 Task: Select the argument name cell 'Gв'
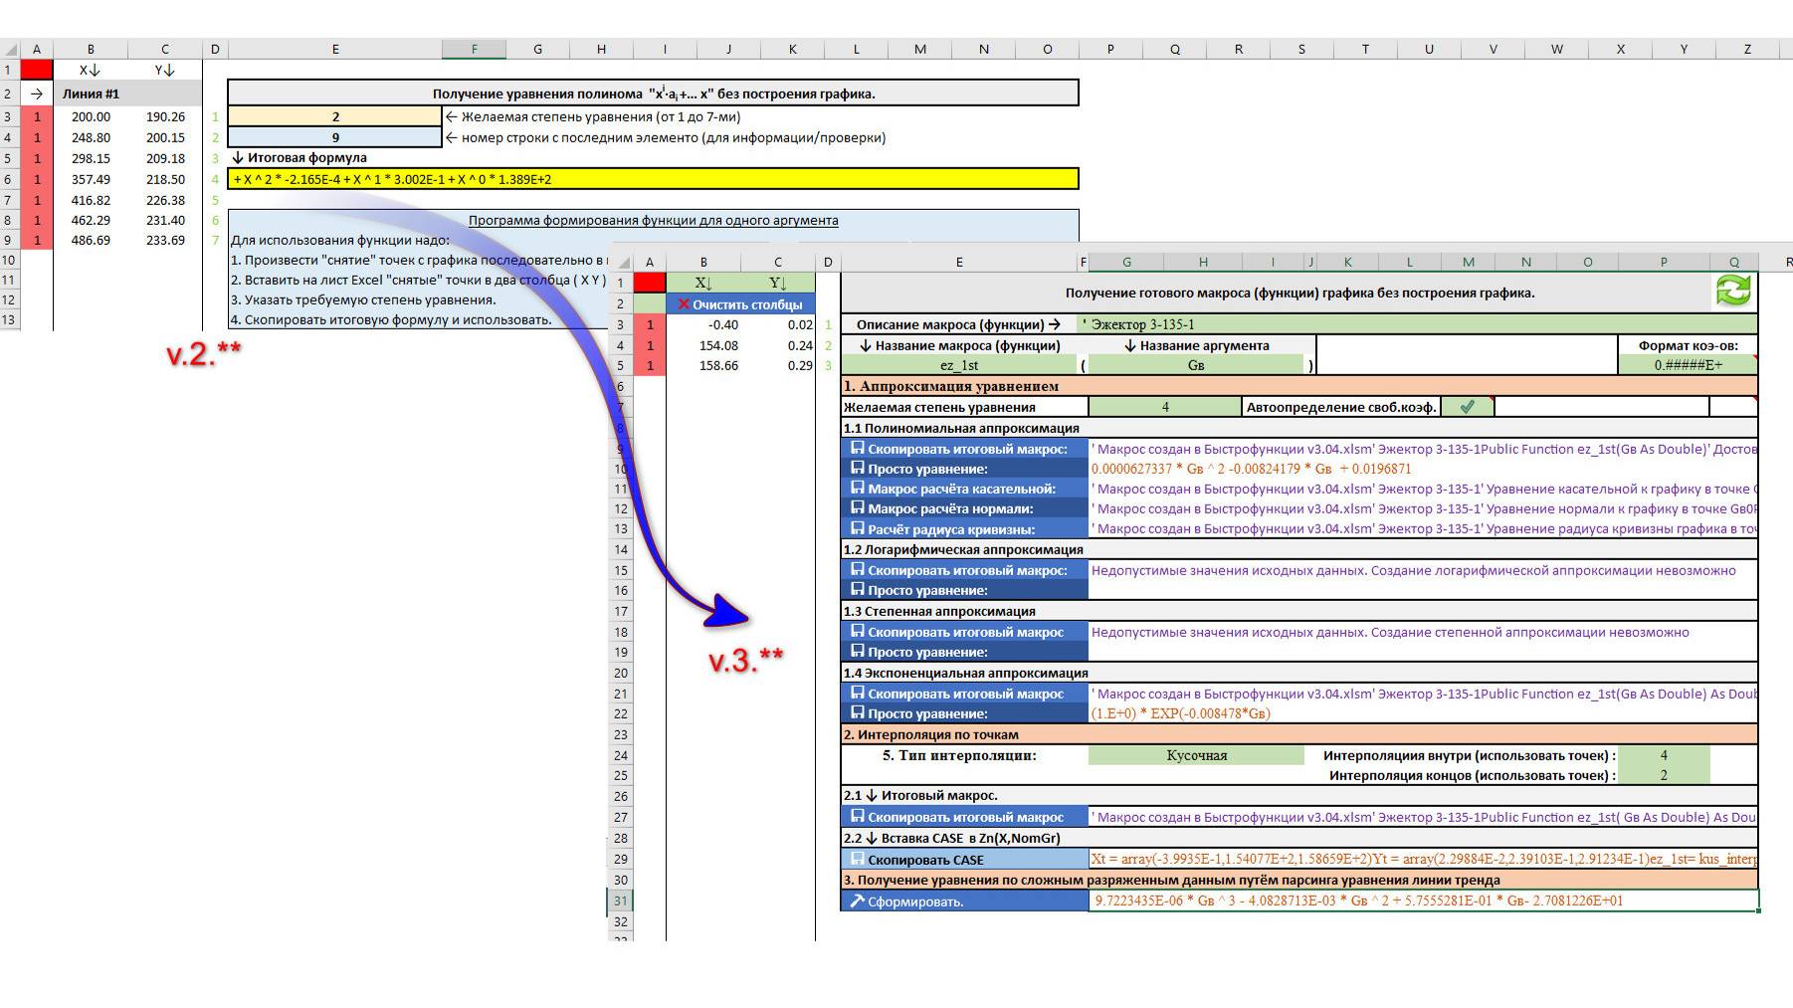click(x=1196, y=365)
